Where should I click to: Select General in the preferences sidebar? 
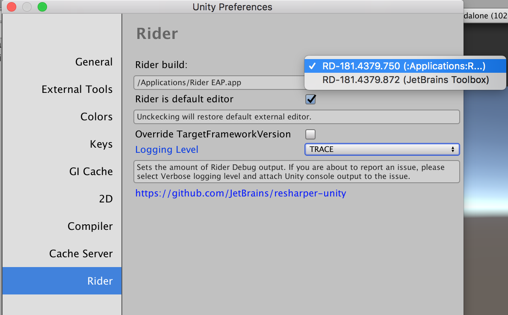click(94, 62)
